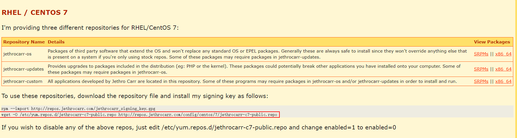Image resolution: width=517 pixels, height=138 pixels.
Task: Open SRPMs link for jethrocarr-os
Action: (481, 54)
